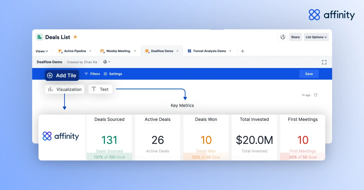Click the Add Tile button
This screenshot has width=364, height=190.
pos(62,75)
